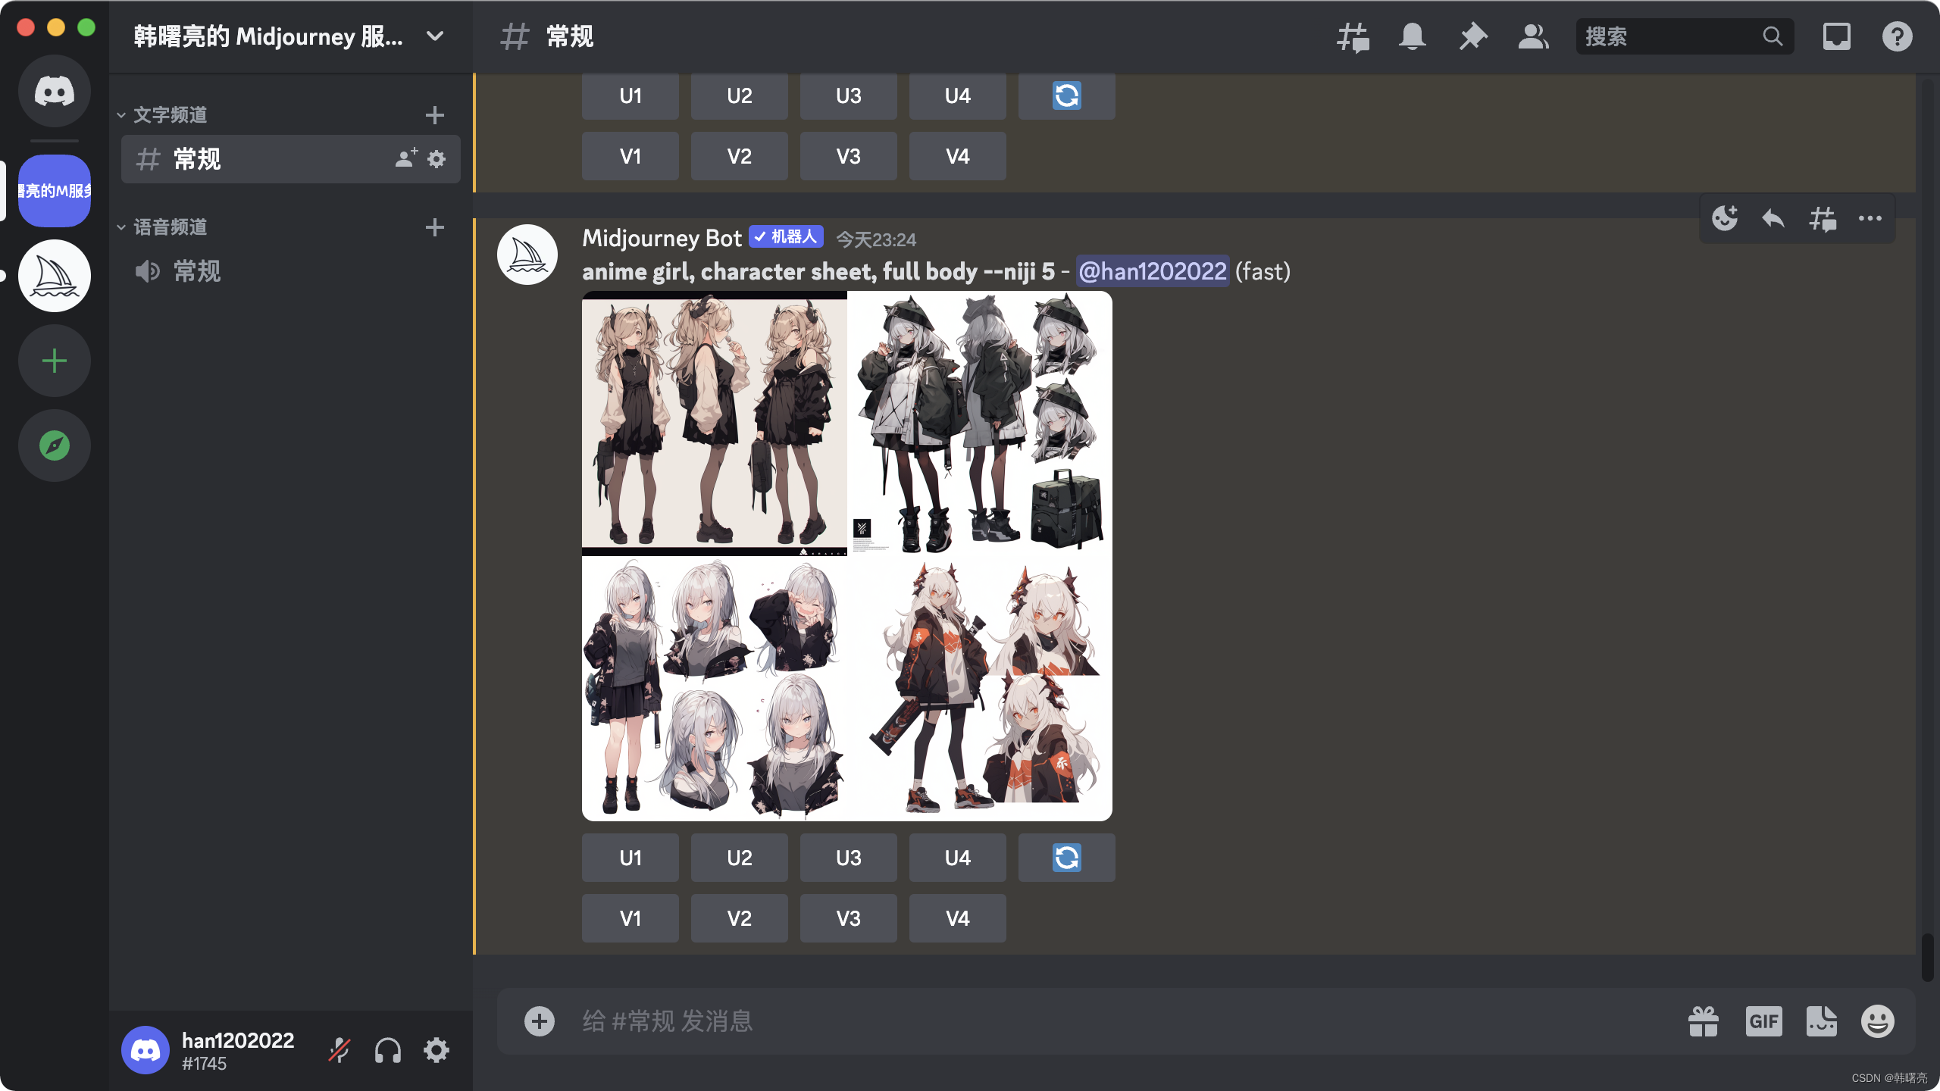Viewport: 1940px width, 1091px height.
Task: Open the threads icon in header
Action: coord(1353,36)
